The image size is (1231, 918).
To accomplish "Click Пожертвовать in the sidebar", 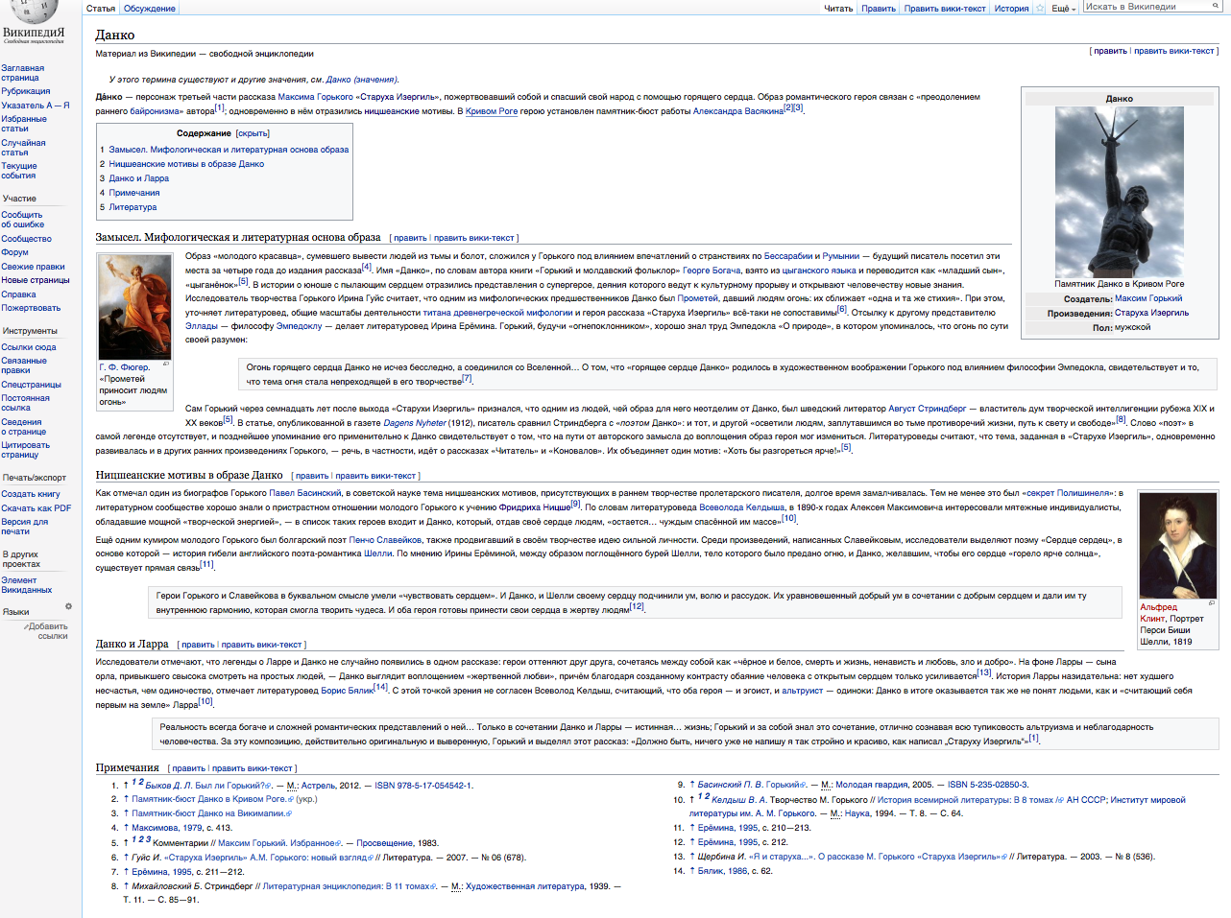I will (31, 308).
